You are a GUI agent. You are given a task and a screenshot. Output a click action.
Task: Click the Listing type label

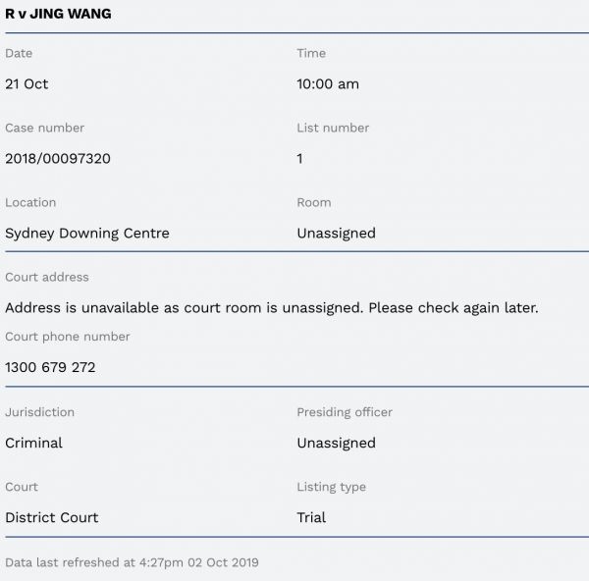331,487
